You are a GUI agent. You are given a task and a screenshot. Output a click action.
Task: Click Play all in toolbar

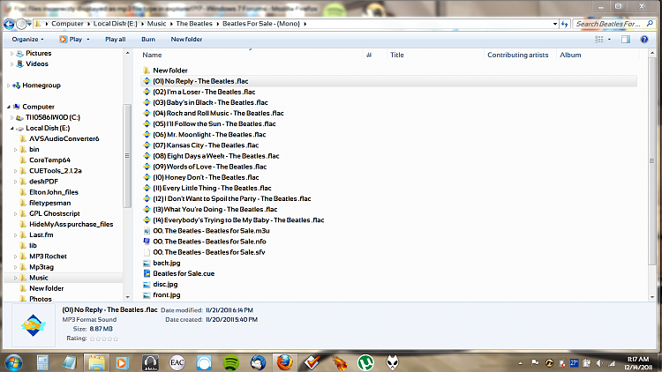(116, 39)
